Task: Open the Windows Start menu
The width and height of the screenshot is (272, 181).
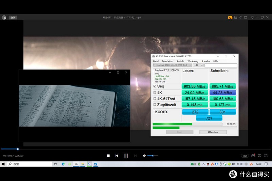Action: coord(3,164)
